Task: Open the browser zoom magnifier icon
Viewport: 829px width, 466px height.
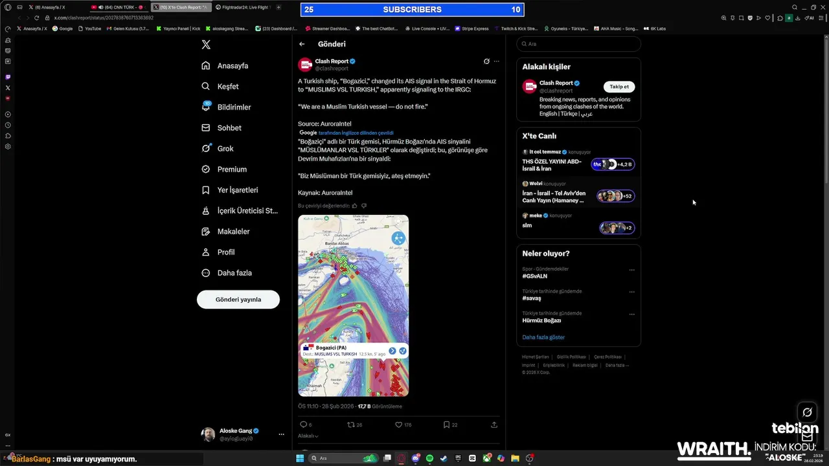Action: (x=723, y=17)
